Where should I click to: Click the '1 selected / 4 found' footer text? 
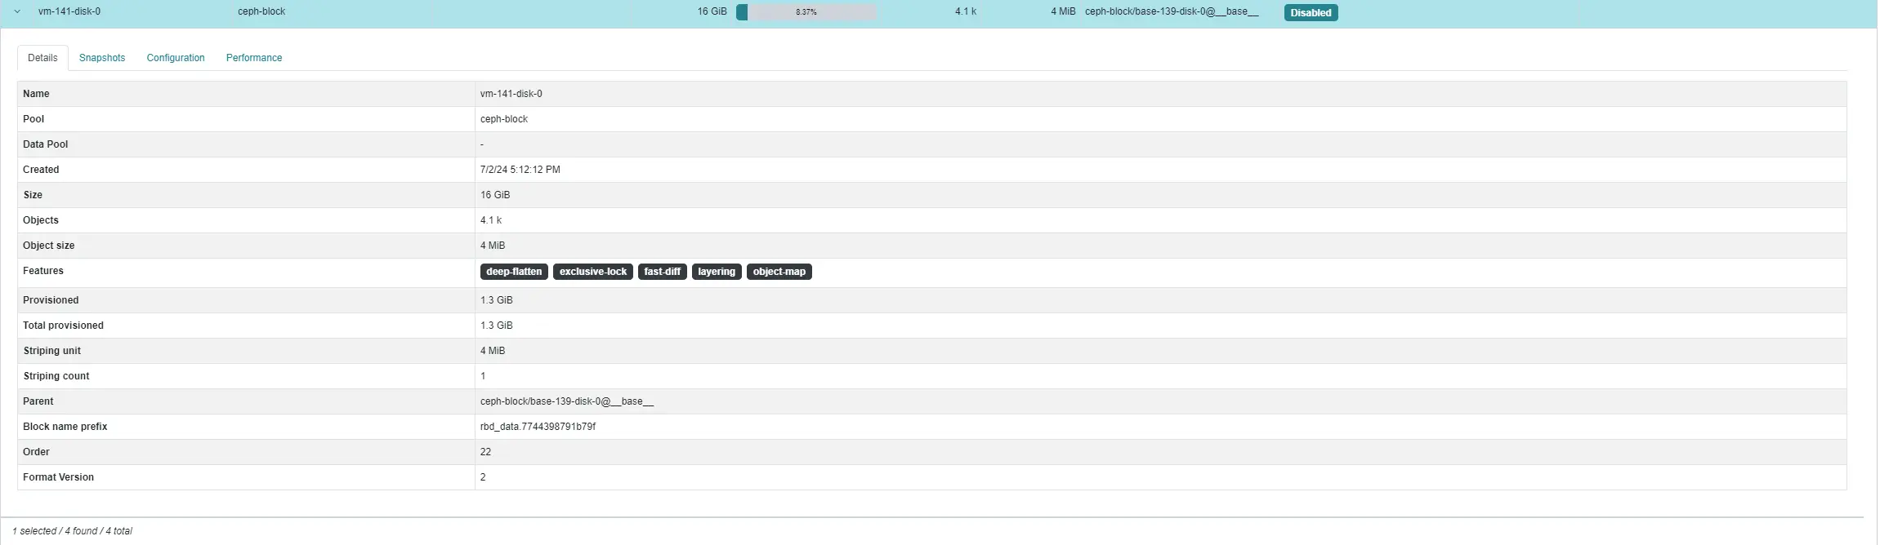[72, 531]
